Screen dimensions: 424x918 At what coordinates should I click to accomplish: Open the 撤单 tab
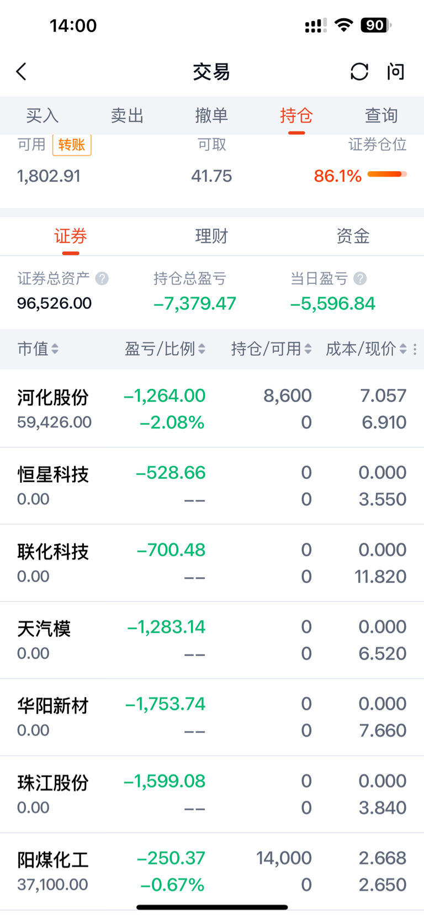click(x=211, y=115)
